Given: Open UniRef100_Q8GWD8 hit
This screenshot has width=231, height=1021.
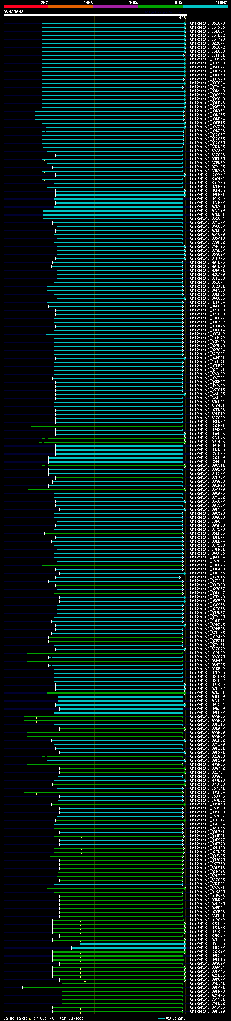Looking at the screenshot, I should 207,518.
